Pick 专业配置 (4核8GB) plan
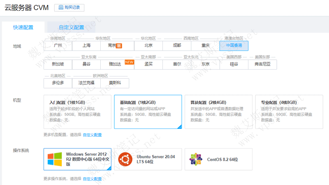 pos(289,112)
